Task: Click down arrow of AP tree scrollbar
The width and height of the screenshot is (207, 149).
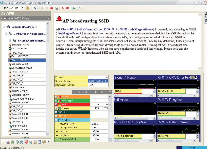Action: (47, 134)
